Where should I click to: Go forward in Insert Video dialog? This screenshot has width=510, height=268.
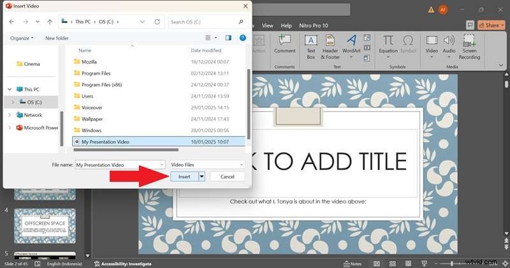(x=25, y=22)
